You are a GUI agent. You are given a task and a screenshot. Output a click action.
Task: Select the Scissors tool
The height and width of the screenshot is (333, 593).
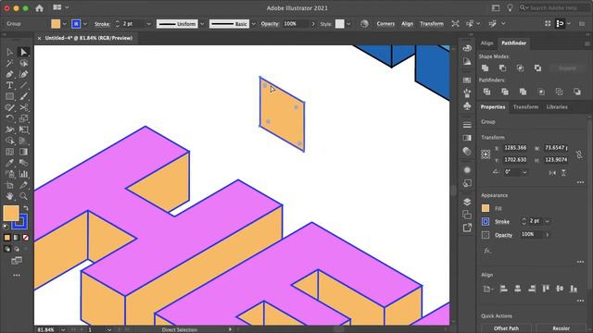pos(23,107)
